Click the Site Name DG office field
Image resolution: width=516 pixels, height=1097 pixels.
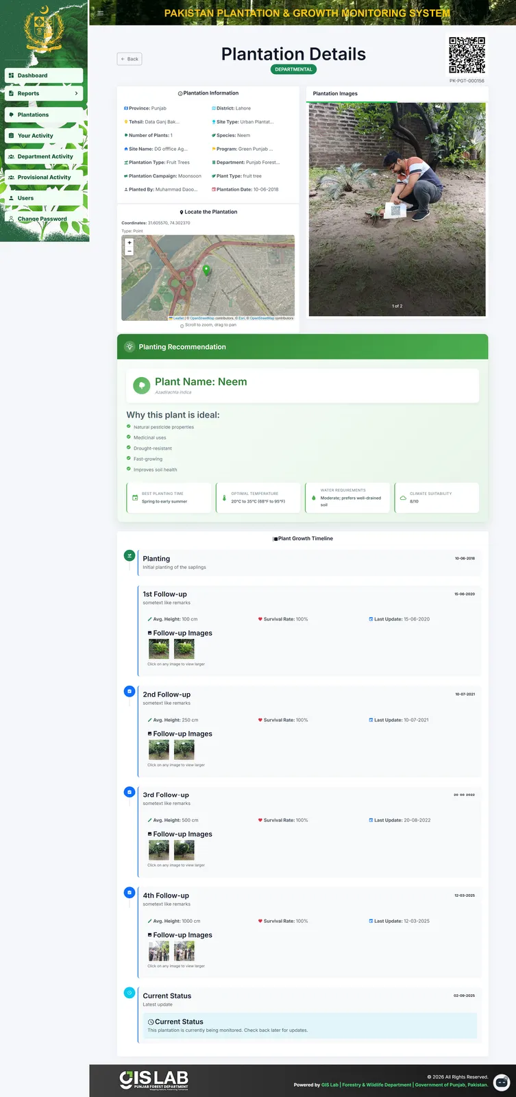156,149
